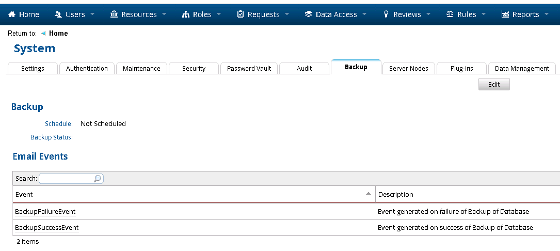
Task: Click the Resources building icon
Action: click(x=114, y=14)
